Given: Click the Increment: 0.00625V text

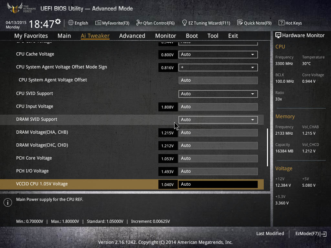Looking at the screenshot, I should tap(150, 222).
